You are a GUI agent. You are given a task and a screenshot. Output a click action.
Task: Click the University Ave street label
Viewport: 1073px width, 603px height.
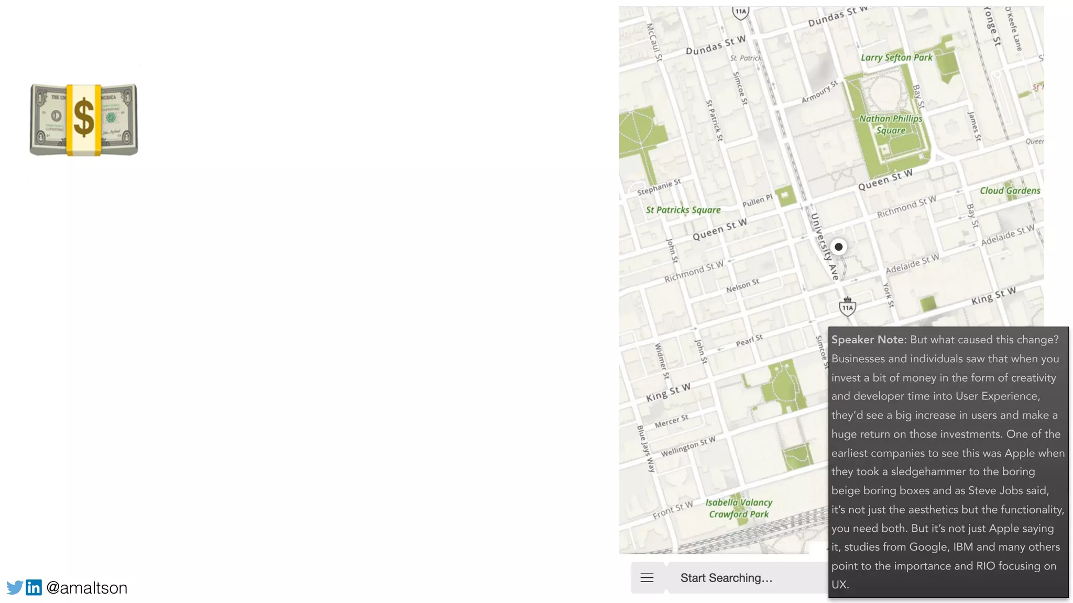pyautogui.click(x=825, y=246)
